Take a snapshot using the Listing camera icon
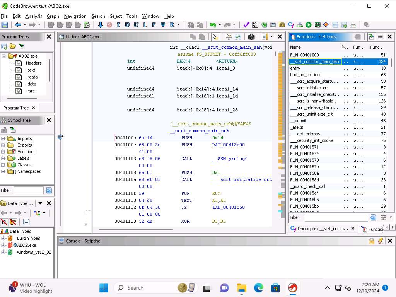 (251, 37)
